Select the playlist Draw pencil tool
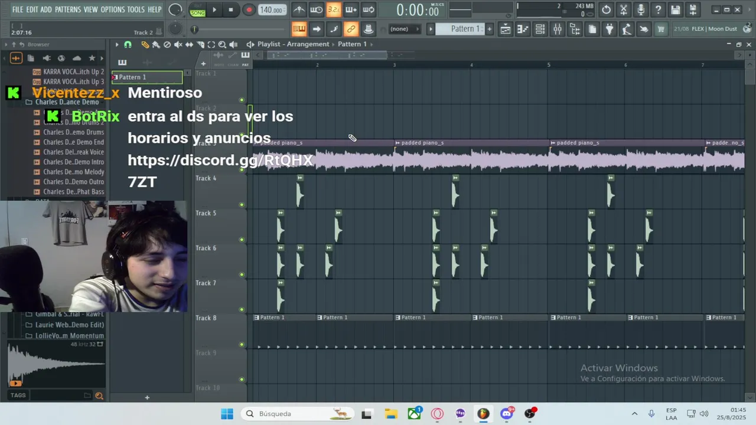The height and width of the screenshot is (425, 756). 145,44
